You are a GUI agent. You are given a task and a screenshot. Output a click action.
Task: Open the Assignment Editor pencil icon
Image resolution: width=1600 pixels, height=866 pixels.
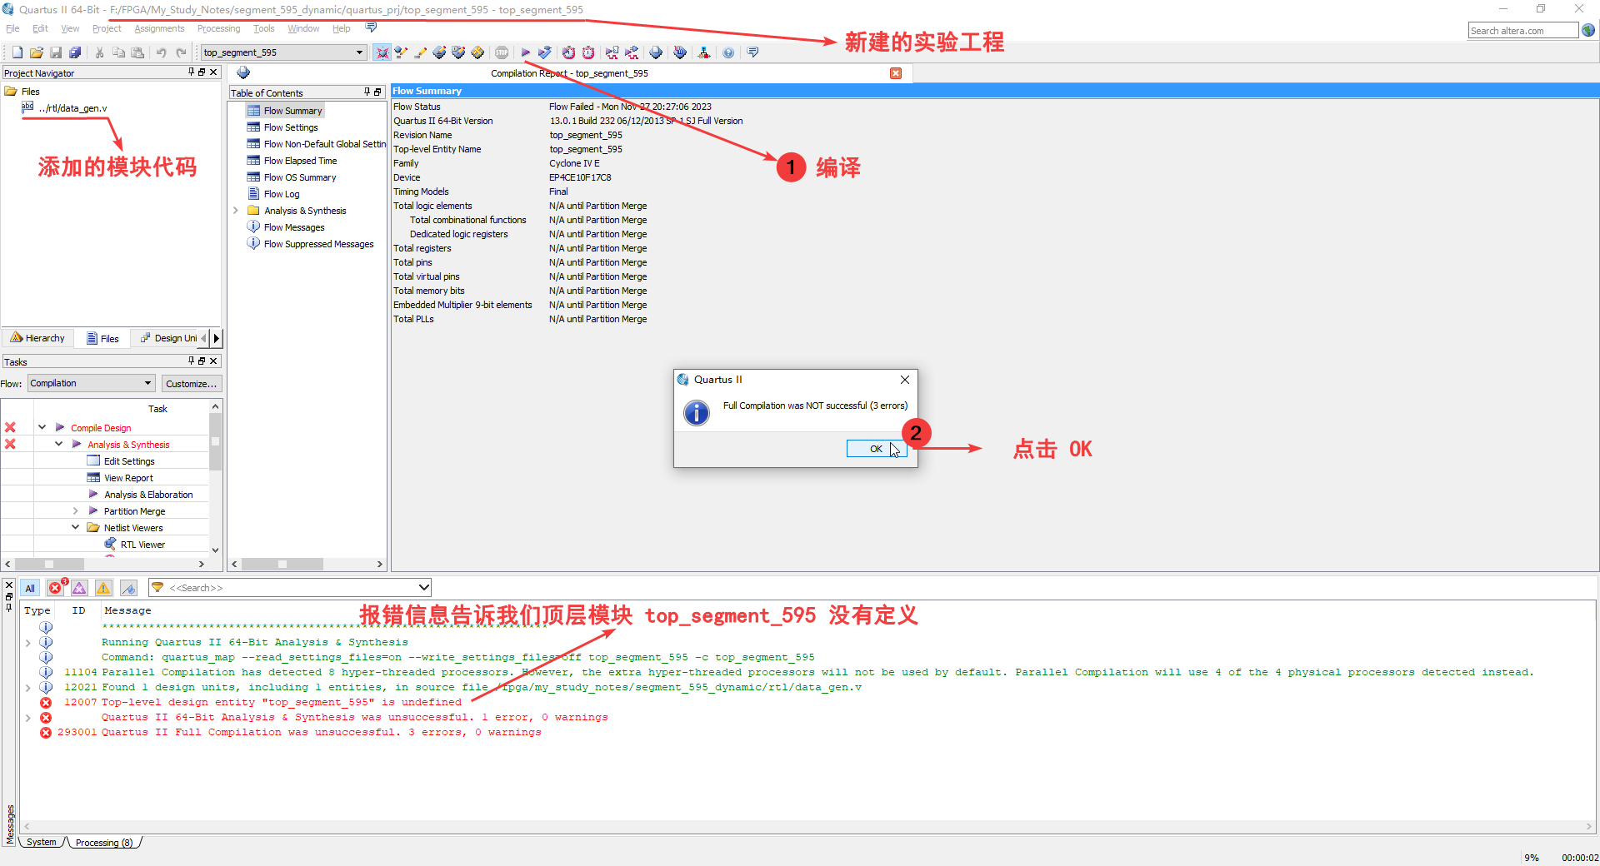pos(420,52)
